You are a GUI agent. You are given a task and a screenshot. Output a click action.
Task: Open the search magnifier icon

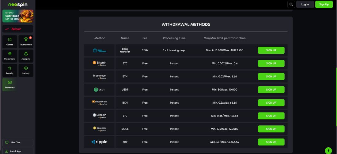[x=291, y=4]
